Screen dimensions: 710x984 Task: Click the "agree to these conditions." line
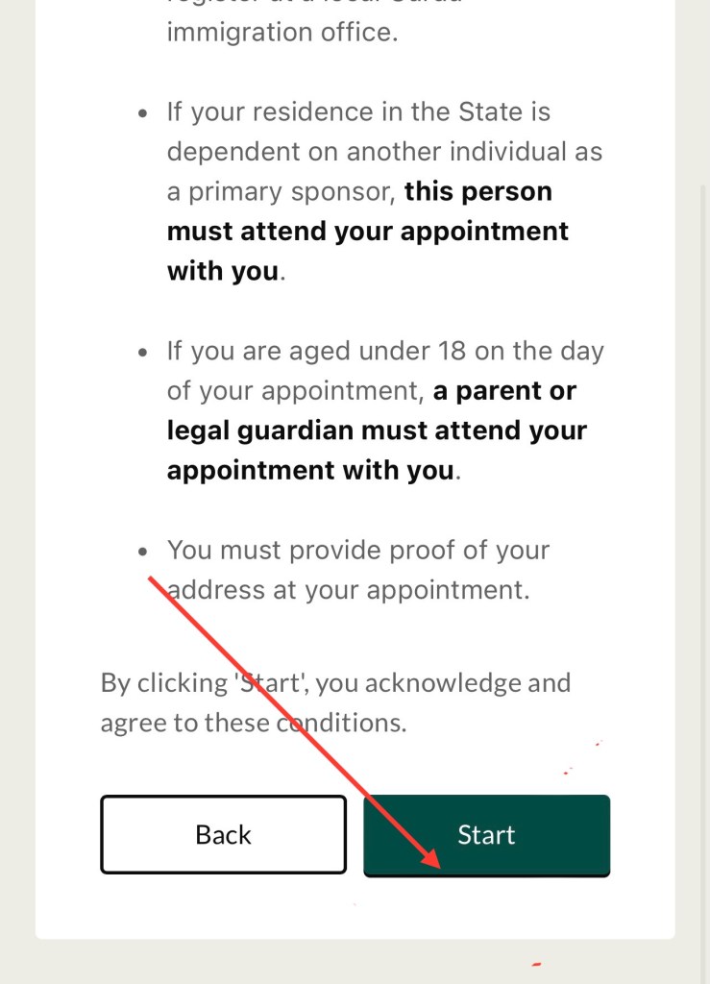254,723
